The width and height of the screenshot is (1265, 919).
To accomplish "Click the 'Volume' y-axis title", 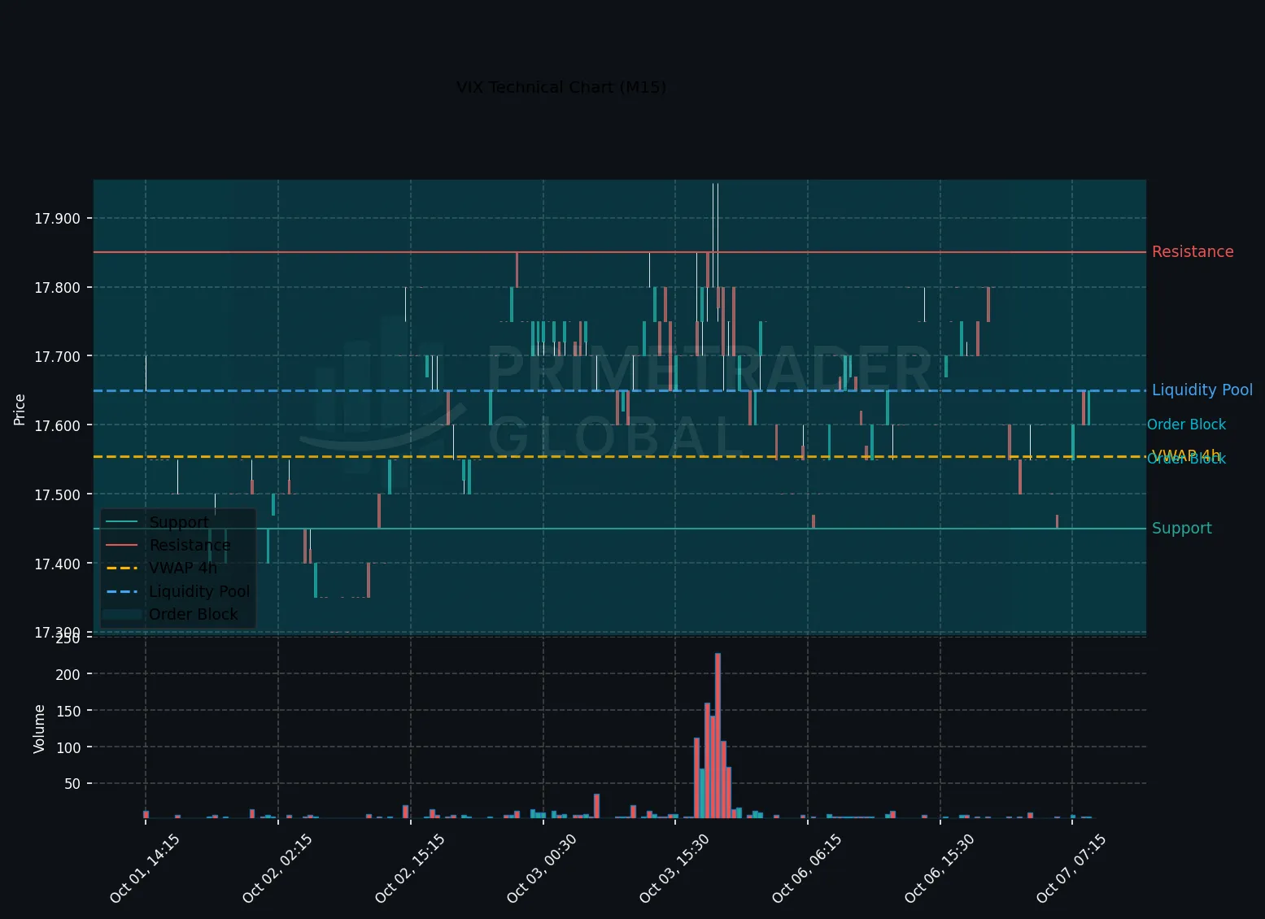I will pyautogui.click(x=39, y=729).
